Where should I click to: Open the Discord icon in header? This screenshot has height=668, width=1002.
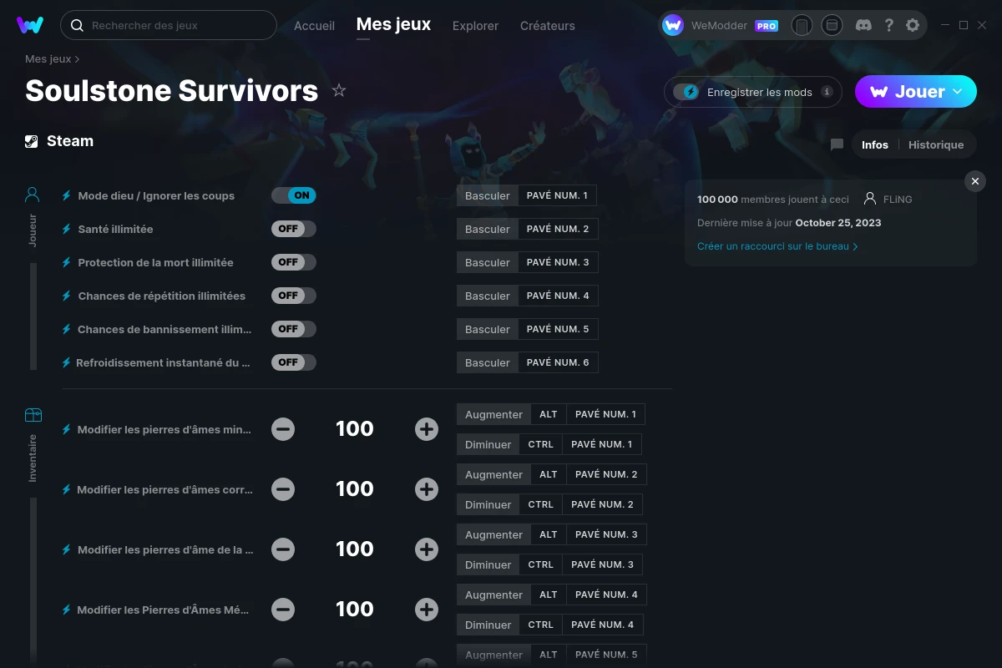click(x=864, y=25)
